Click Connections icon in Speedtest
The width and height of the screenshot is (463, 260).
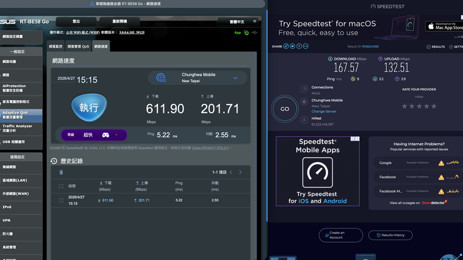coord(304,88)
